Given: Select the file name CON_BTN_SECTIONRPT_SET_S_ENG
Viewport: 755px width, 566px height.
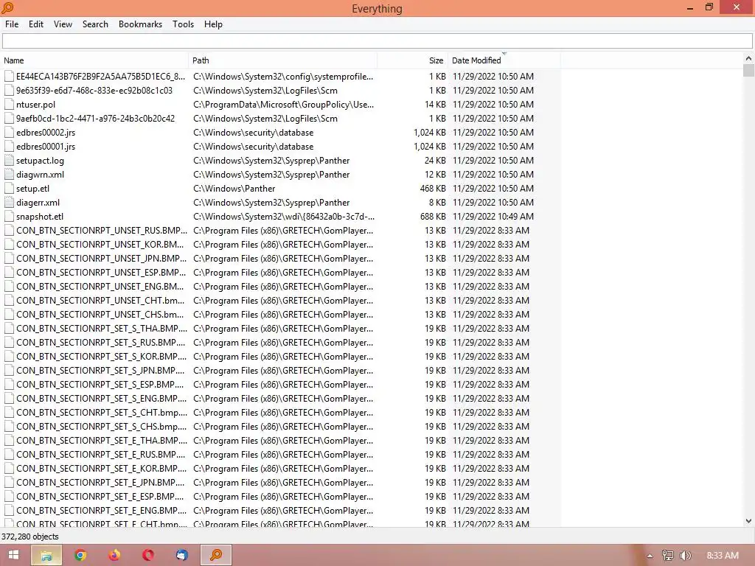Looking at the screenshot, I should click(x=101, y=399).
